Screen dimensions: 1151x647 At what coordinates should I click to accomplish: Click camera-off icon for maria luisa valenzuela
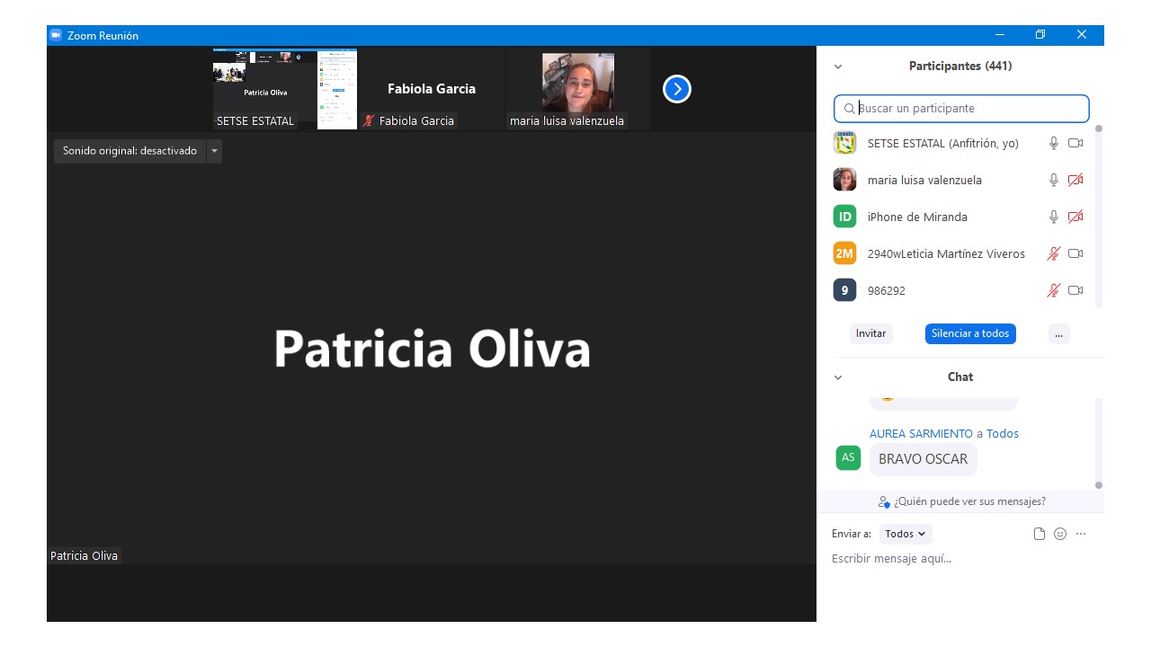(1075, 180)
